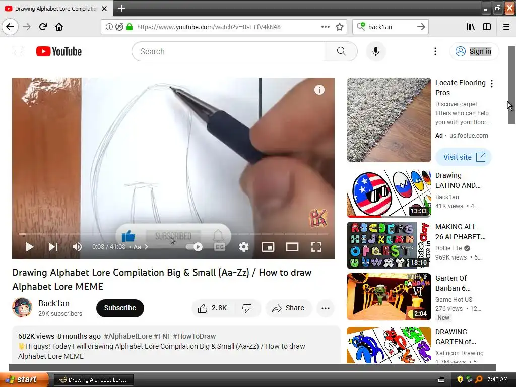Toggle the browser sidebar view
Image resolution: width=516 pixels, height=387 pixels.
point(487,27)
